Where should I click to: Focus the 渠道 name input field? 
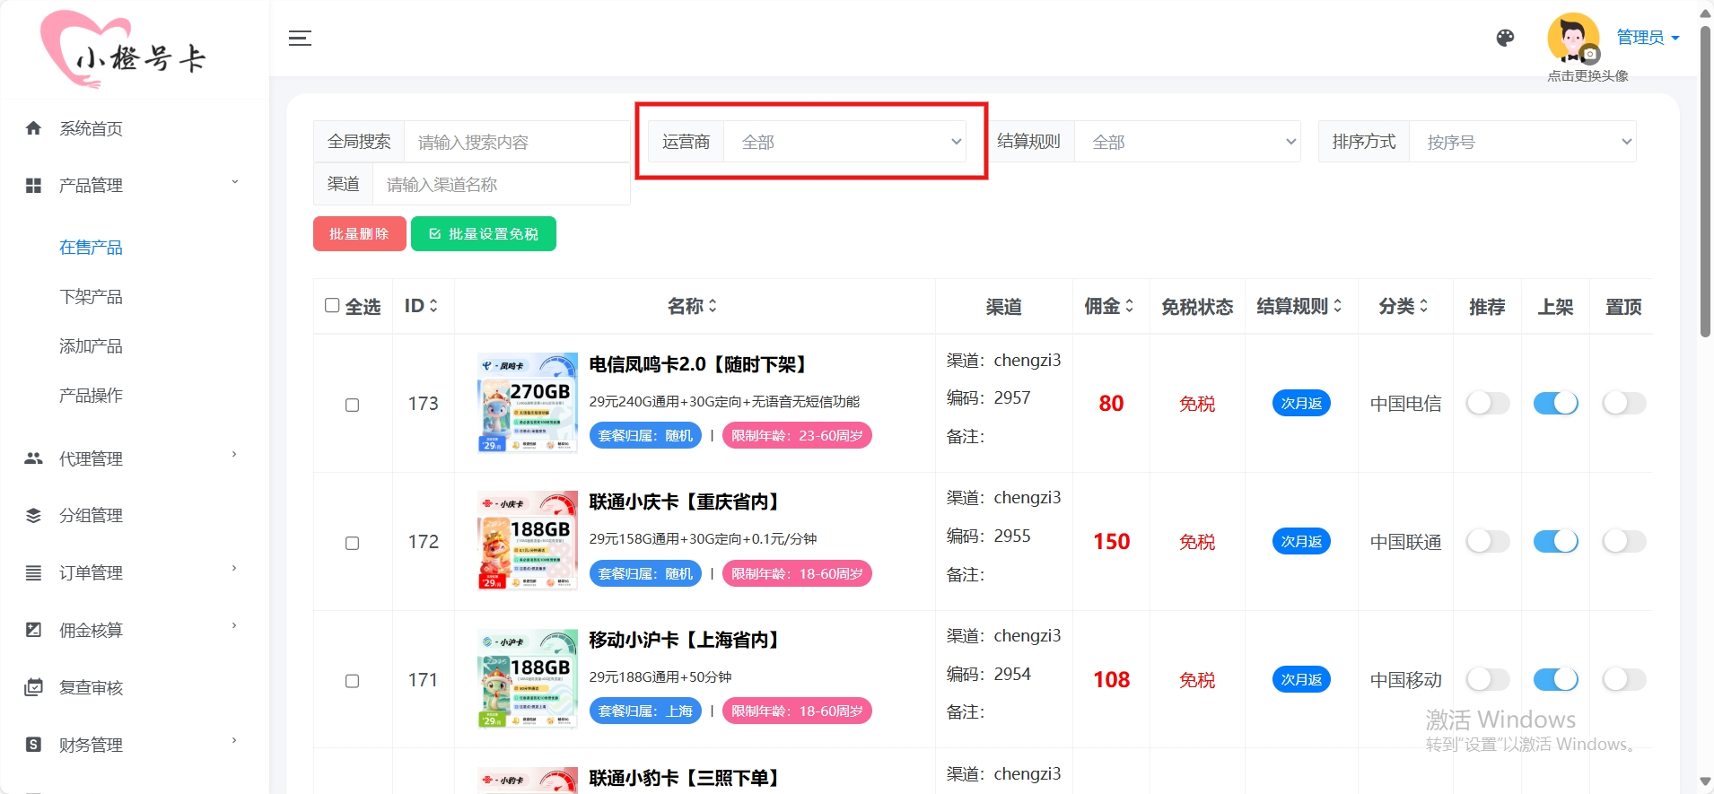[x=502, y=184]
